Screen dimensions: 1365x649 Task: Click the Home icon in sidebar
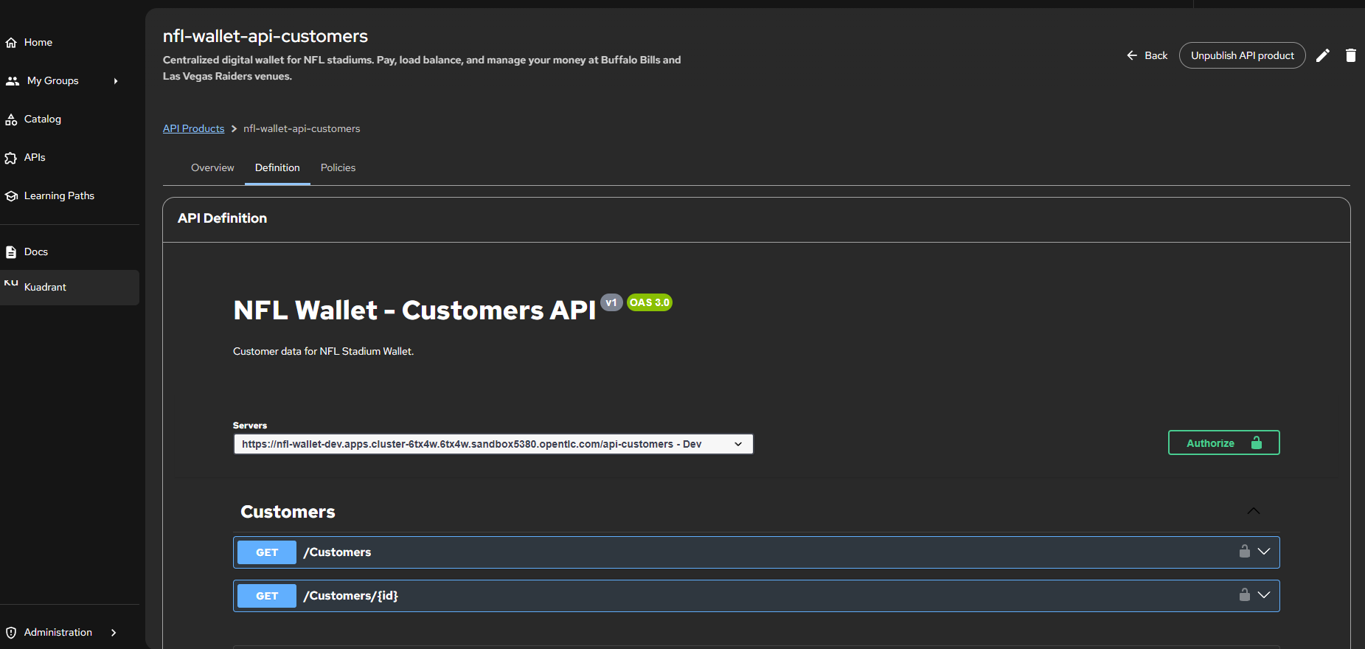(11, 43)
